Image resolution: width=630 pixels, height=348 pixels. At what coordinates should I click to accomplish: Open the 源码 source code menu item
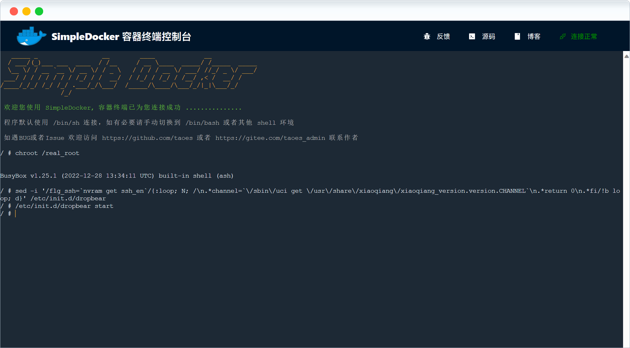(x=489, y=37)
